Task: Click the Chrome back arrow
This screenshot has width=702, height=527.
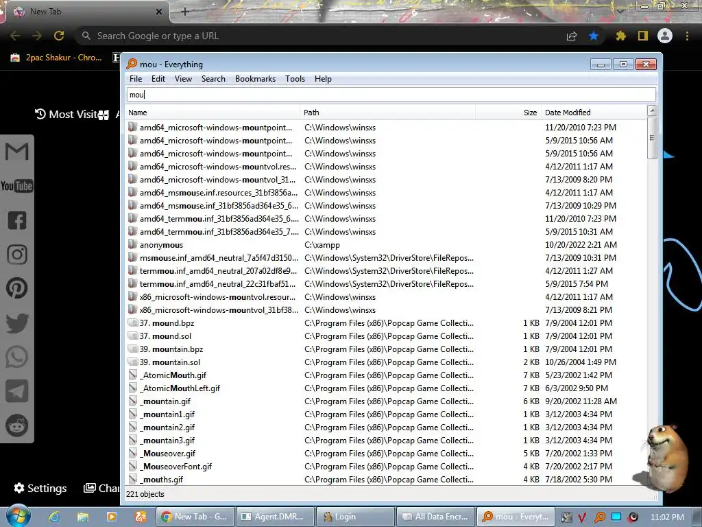Action: point(15,36)
